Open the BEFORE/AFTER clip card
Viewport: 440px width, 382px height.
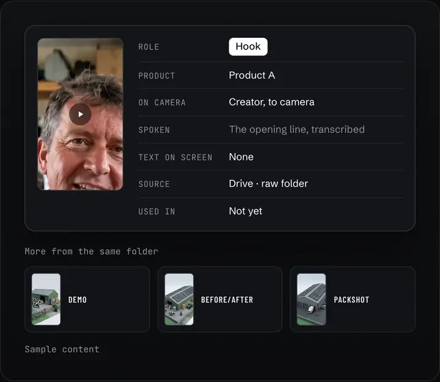(220, 300)
